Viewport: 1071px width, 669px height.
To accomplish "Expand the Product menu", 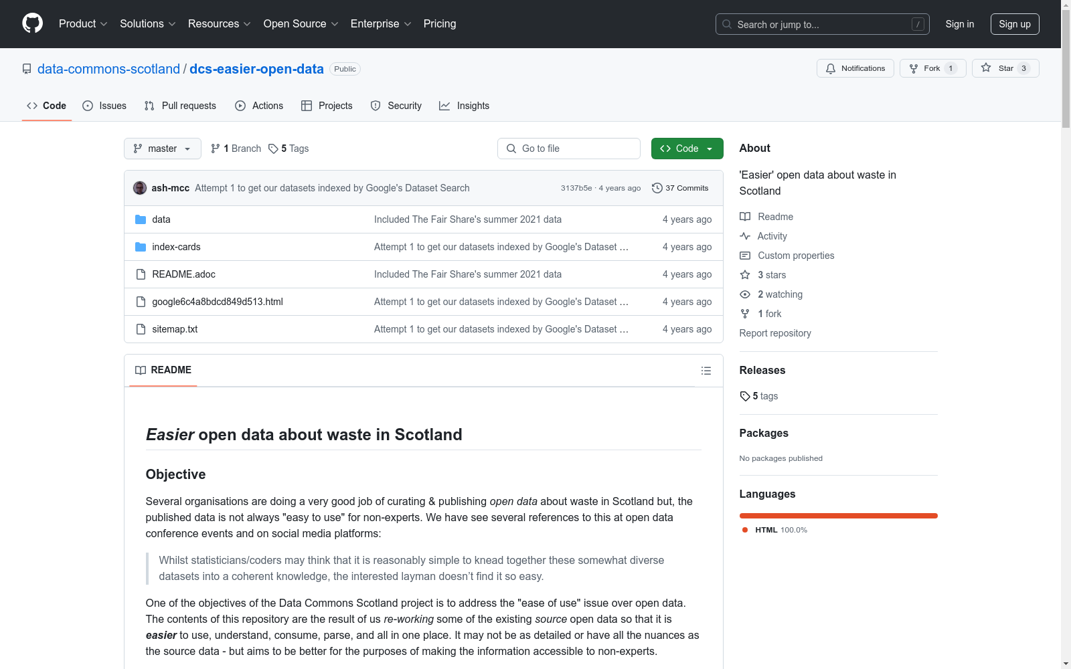I will tap(83, 24).
